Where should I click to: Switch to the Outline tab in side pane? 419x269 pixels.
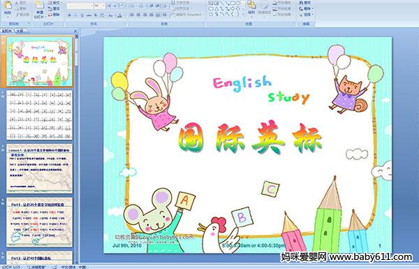(20, 31)
